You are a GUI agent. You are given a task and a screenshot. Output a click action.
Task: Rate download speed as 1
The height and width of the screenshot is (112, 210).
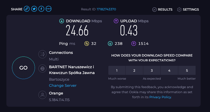click(117, 70)
